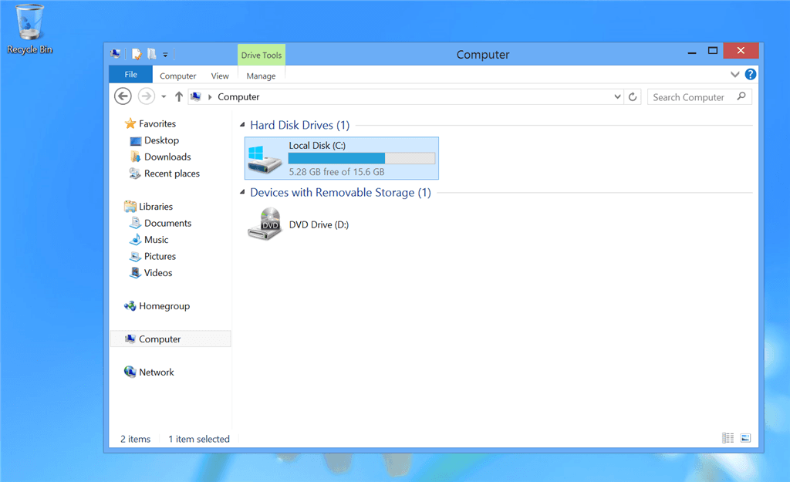Screen dimensions: 790x482
Task: Close the Computer window
Action: [x=741, y=50]
